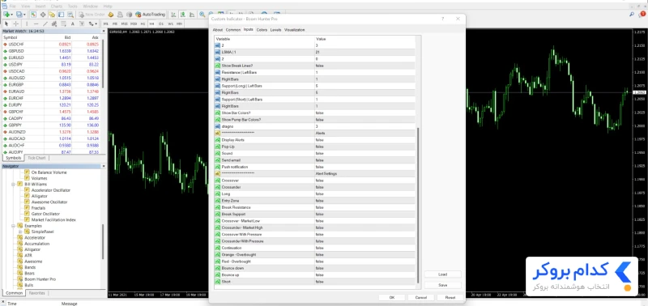648x306 pixels.
Task: Click the New Chart toolbar icon
Action: coord(6,15)
